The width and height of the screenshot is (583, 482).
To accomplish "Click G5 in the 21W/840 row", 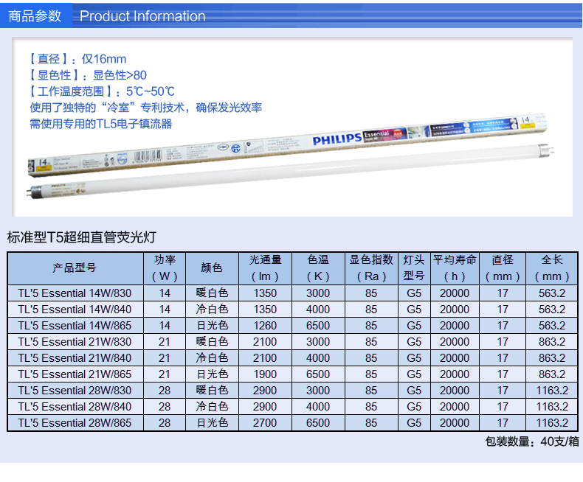I will (414, 358).
